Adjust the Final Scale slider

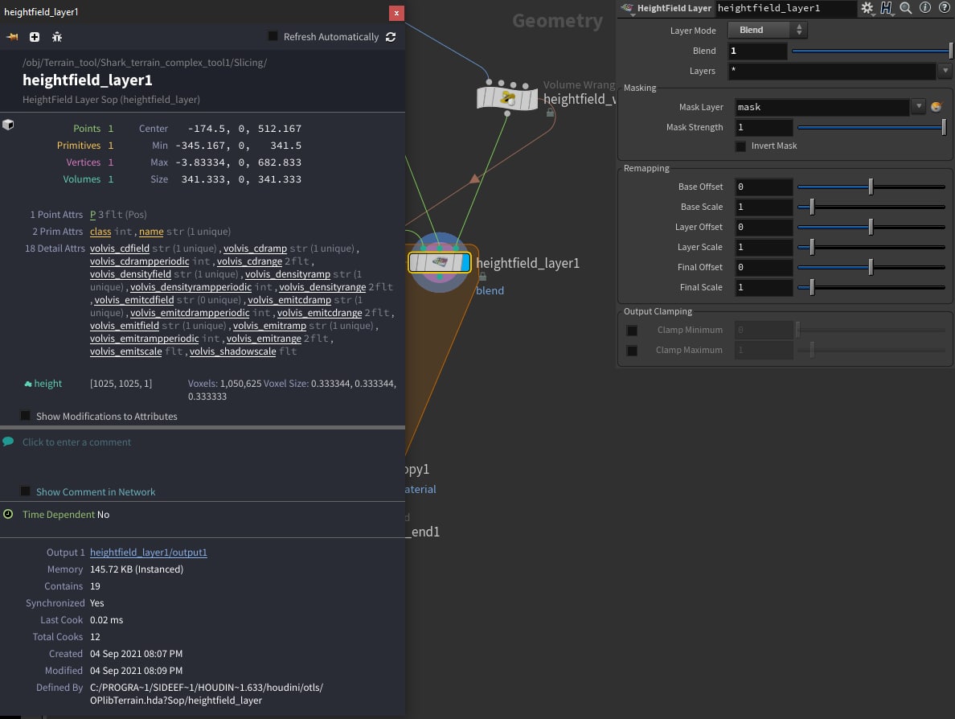(871, 288)
